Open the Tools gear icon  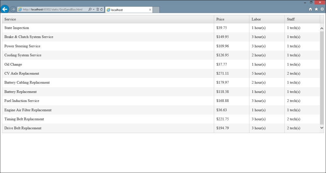[x=322, y=9]
